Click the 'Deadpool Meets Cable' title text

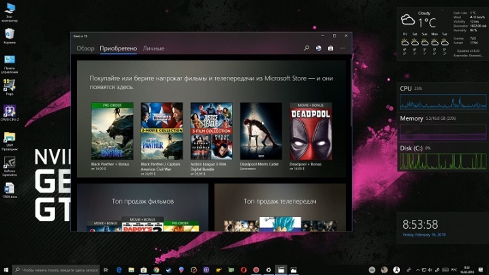pyautogui.click(x=259, y=164)
